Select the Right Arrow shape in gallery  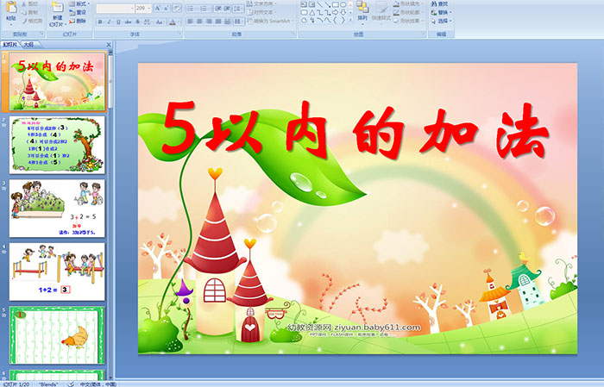click(x=335, y=13)
